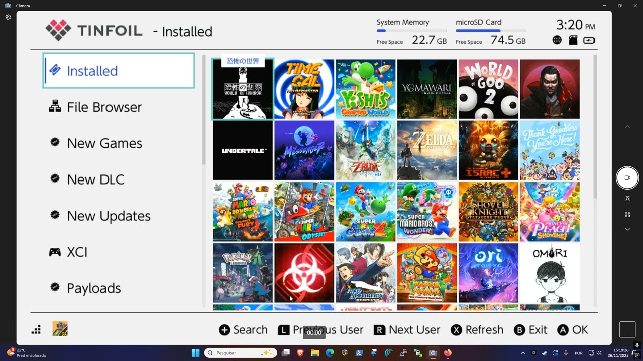
Task: Click the Search button with plus icon
Action: pyautogui.click(x=243, y=330)
